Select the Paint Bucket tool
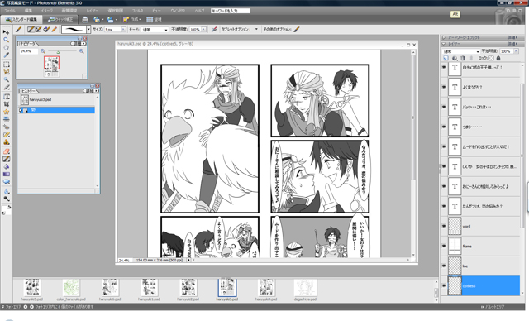The image size is (529, 321). pos(6,167)
